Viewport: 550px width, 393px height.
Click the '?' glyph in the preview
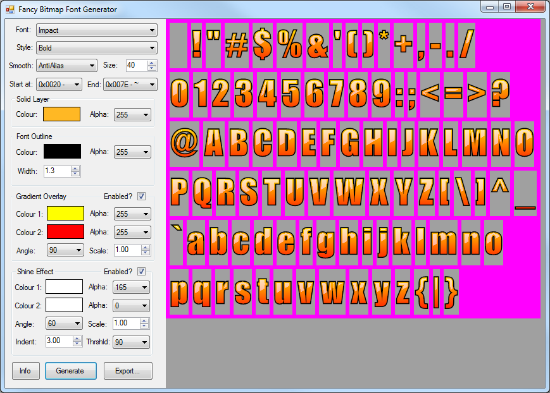500,94
